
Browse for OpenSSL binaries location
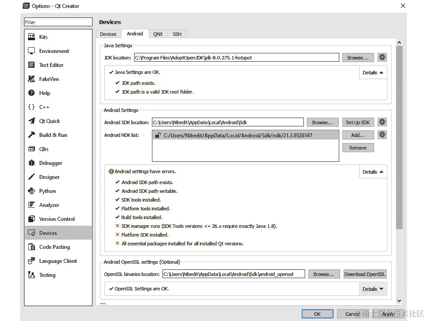324,274
